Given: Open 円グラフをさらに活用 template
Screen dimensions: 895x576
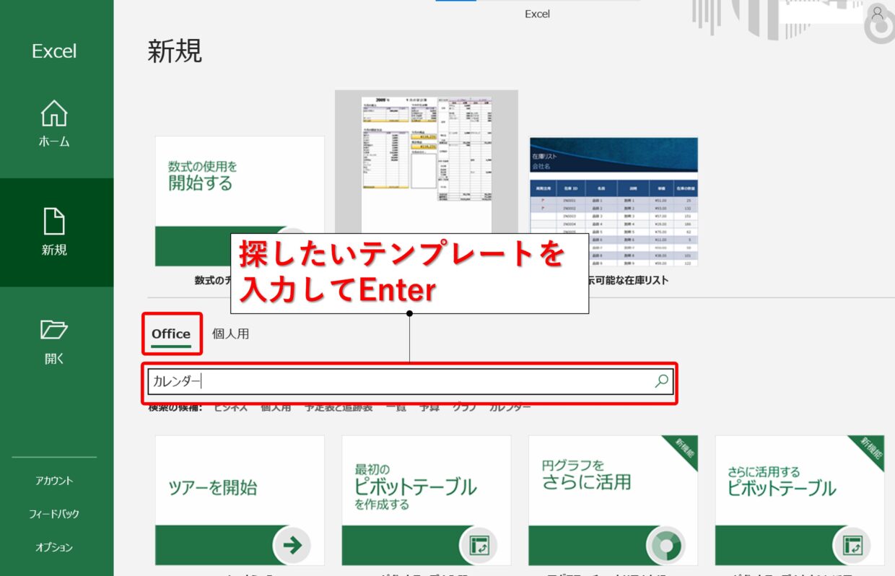Looking at the screenshot, I should tap(614, 500).
